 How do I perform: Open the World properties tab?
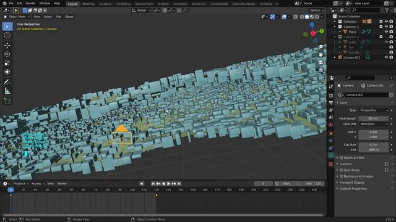coord(331,125)
